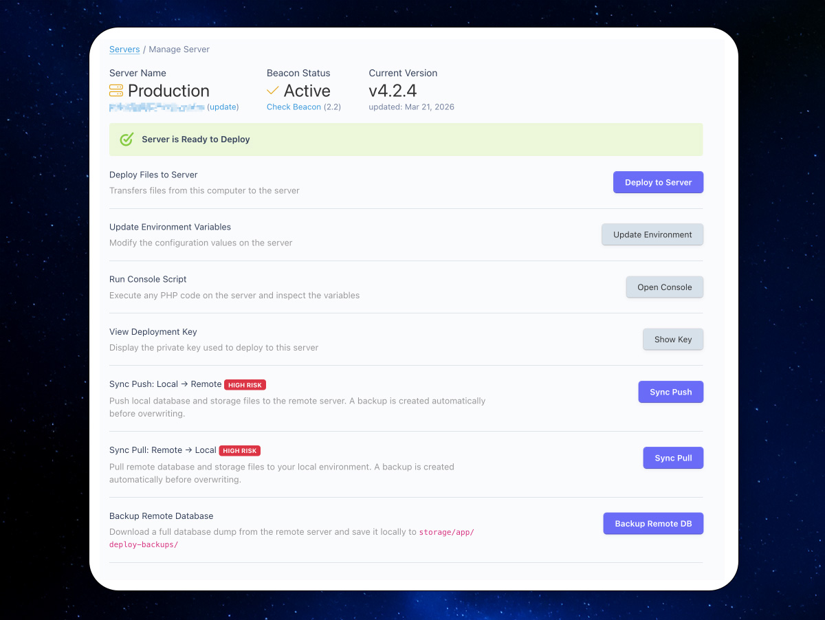The height and width of the screenshot is (620, 825).
Task: Click the HIGH RISK badge next to Sync Pull
Action: (x=240, y=451)
